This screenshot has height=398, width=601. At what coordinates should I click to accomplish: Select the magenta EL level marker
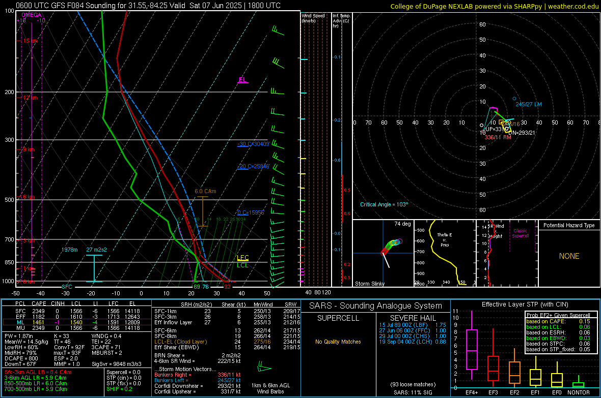click(x=242, y=80)
